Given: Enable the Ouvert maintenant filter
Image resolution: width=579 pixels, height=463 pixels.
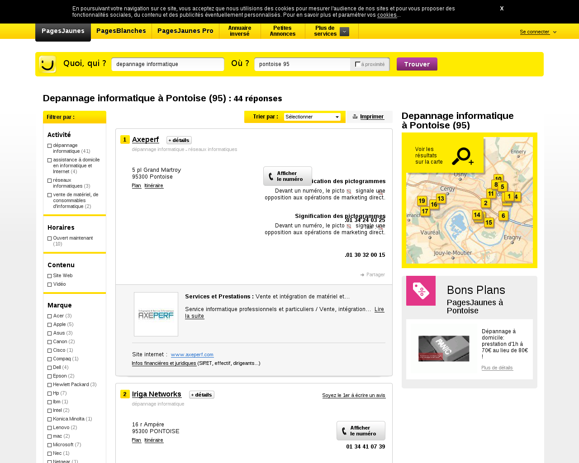Looking at the screenshot, I should [50, 238].
